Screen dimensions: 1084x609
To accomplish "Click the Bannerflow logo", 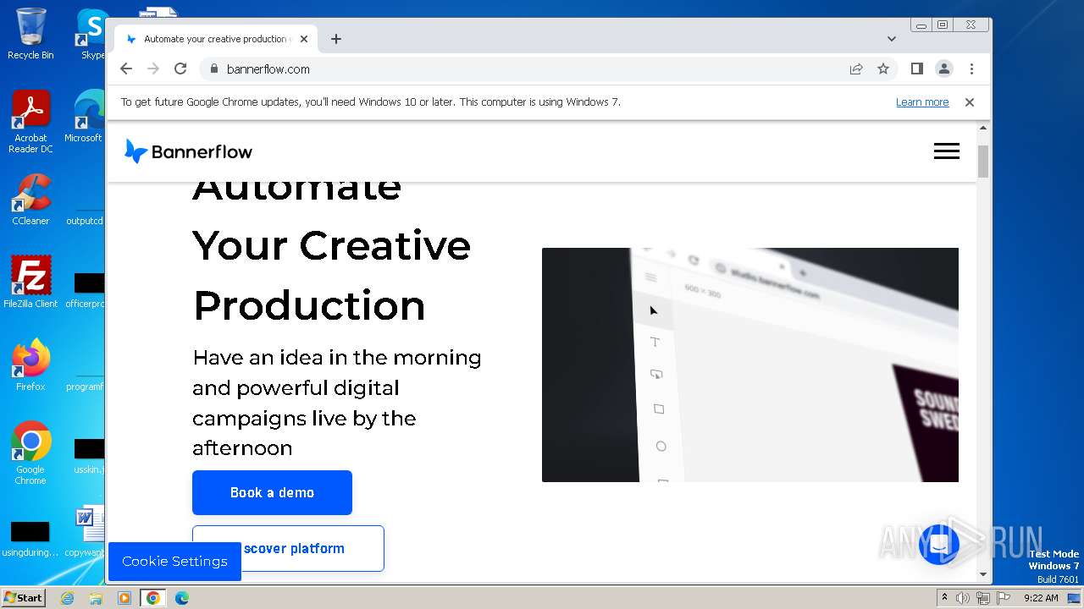I will click(x=188, y=151).
